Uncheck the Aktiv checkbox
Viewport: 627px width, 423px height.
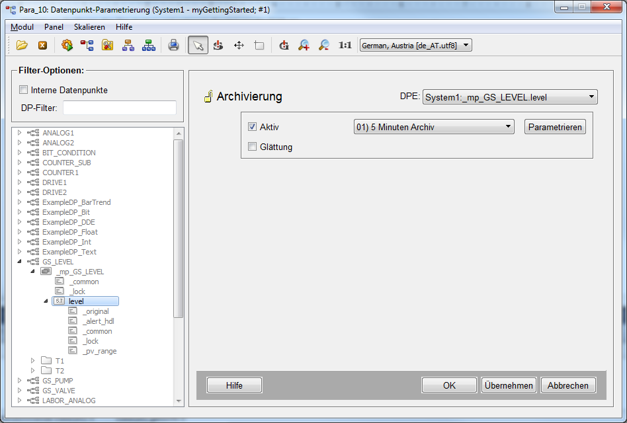pyautogui.click(x=252, y=127)
